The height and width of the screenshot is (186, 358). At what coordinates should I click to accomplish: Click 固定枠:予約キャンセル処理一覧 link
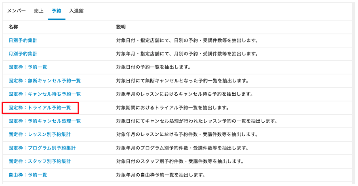tap(45, 121)
